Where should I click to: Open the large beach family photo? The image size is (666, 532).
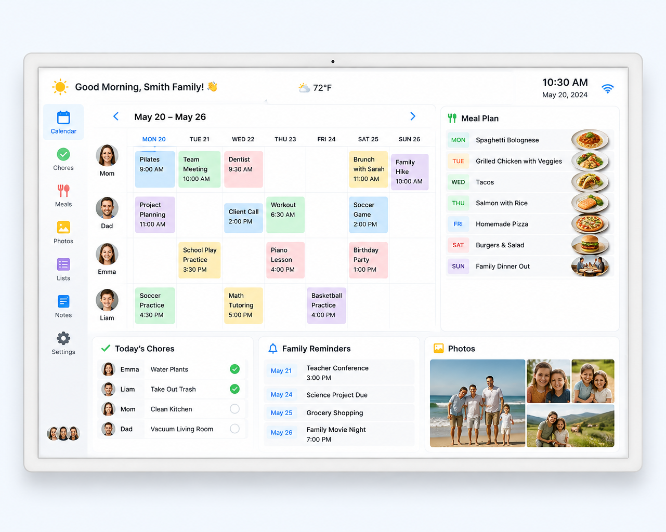point(477,403)
